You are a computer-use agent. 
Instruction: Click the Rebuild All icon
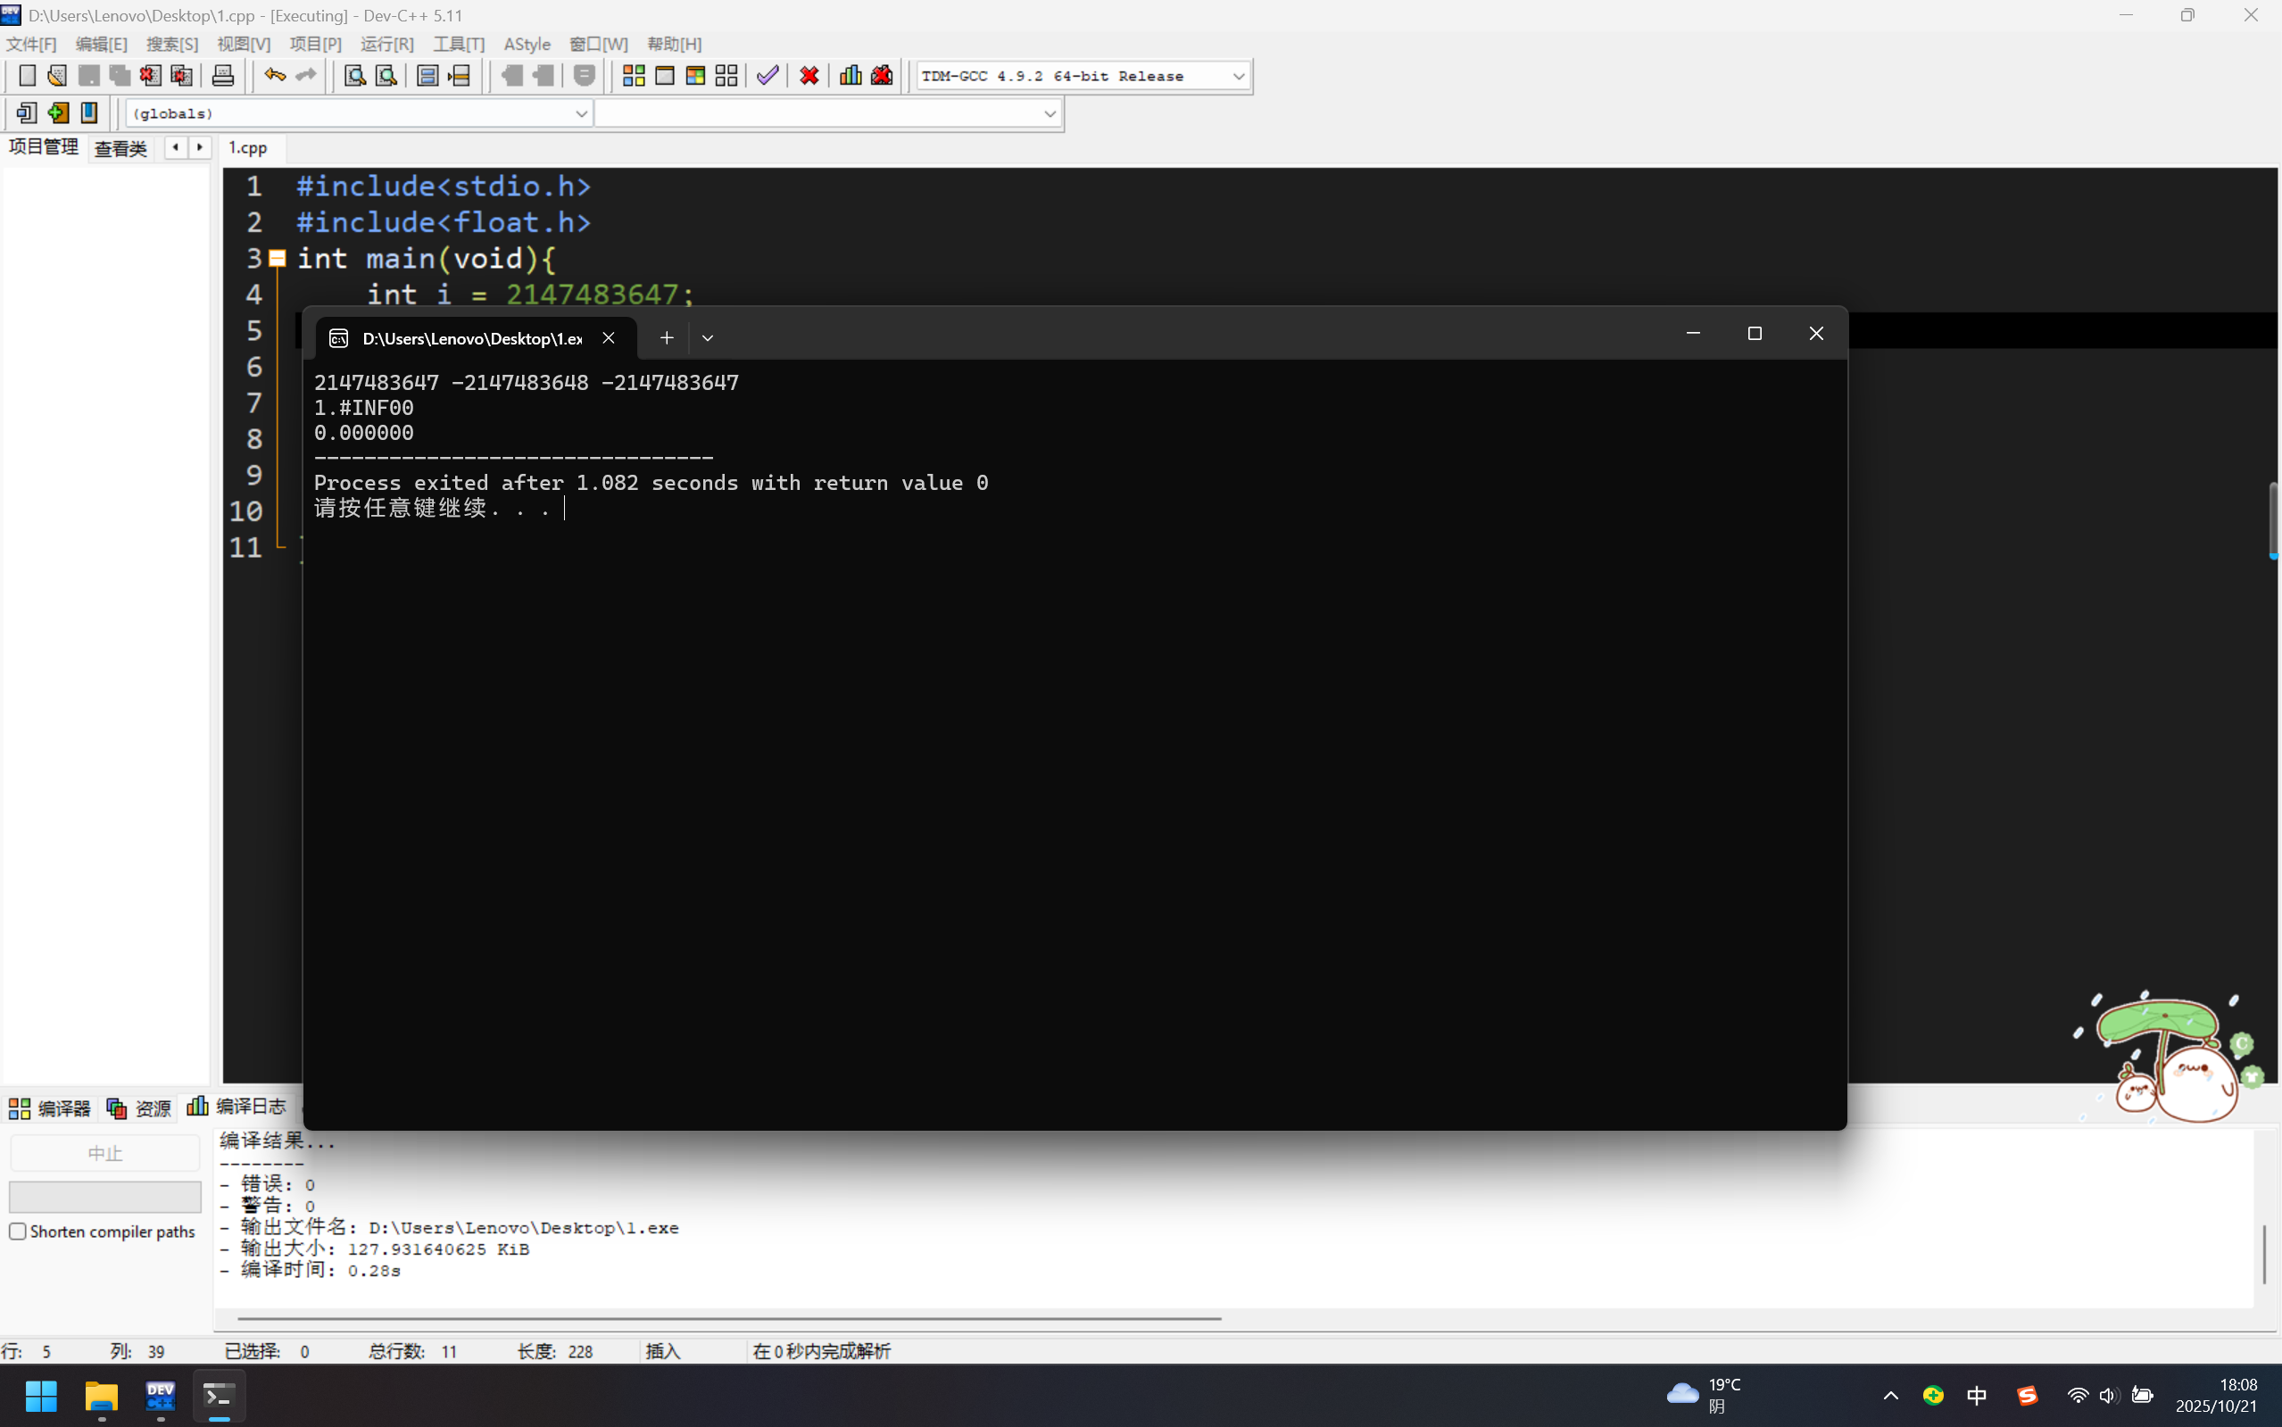726,76
